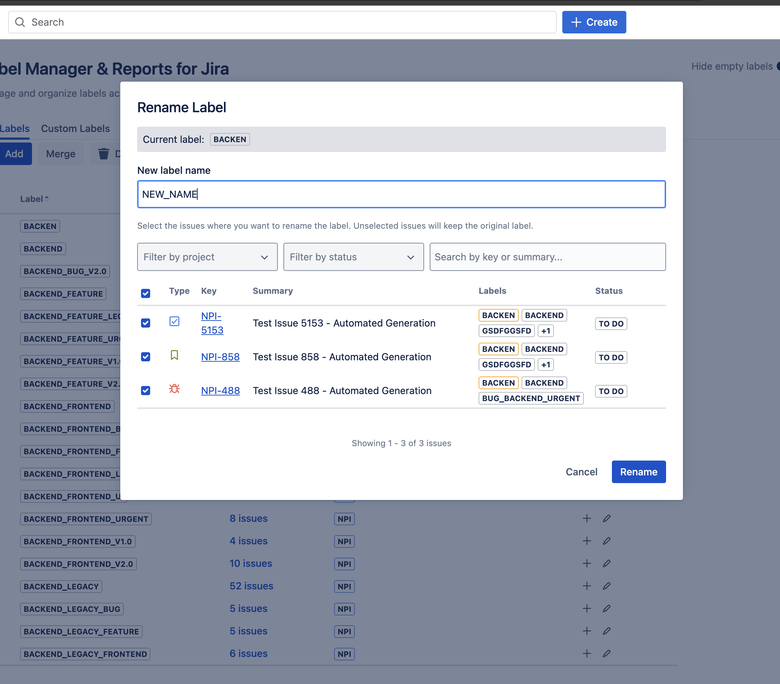Click the plus icon next to BACKEND_LEGACY
Screen dimensions: 780x684
pyautogui.click(x=586, y=586)
